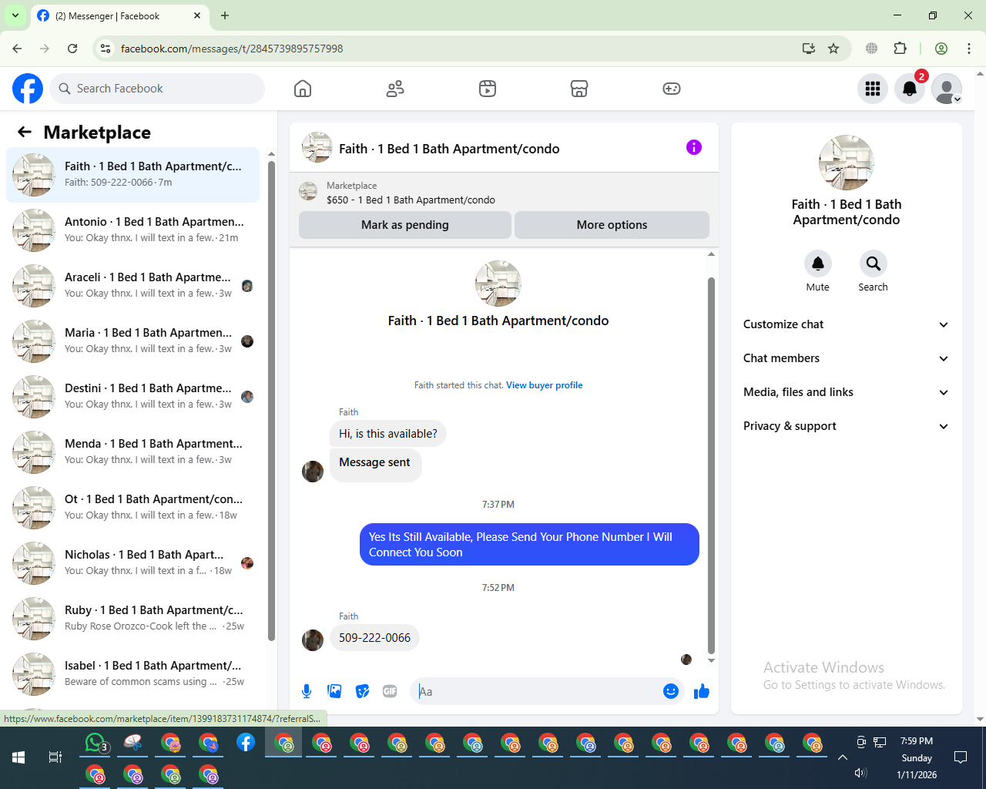This screenshot has width=986, height=789.
Task: Expand Media, files and links section
Action: click(x=847, y=392)
